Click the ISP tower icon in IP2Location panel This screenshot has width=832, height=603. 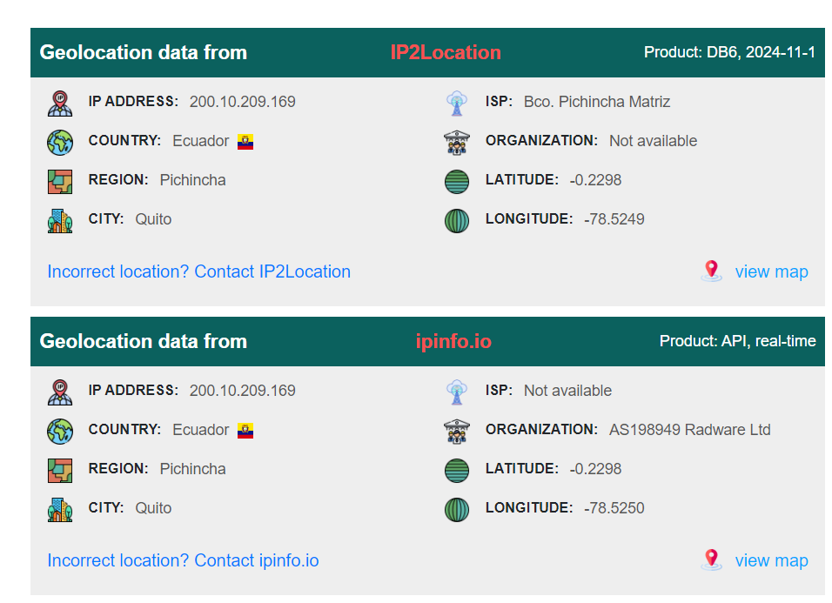point(457,103)
